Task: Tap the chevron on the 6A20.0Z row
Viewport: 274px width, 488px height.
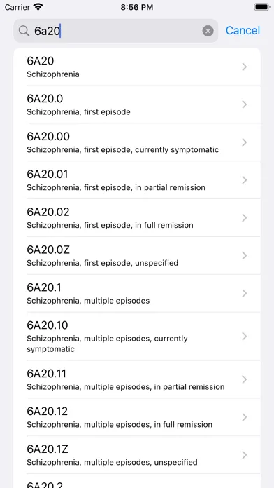Action: (x=245, y=255)
